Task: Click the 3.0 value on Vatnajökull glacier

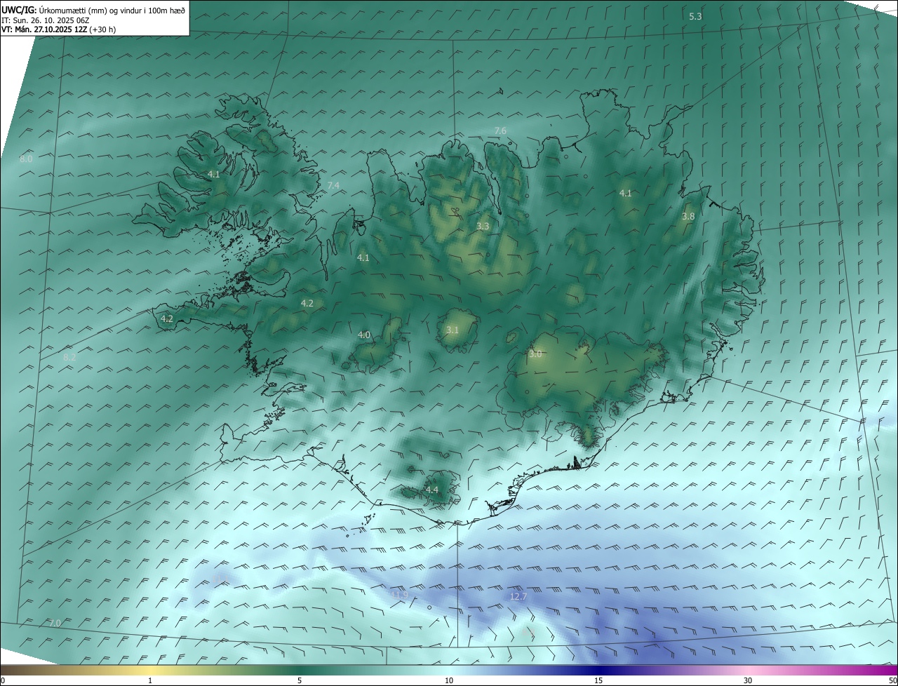Action: pyautogui.click(x=535, y=354)
